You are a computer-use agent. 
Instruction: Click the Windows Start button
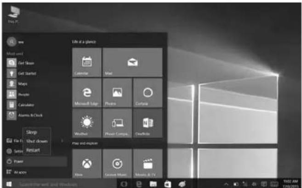tap(9, 184)
